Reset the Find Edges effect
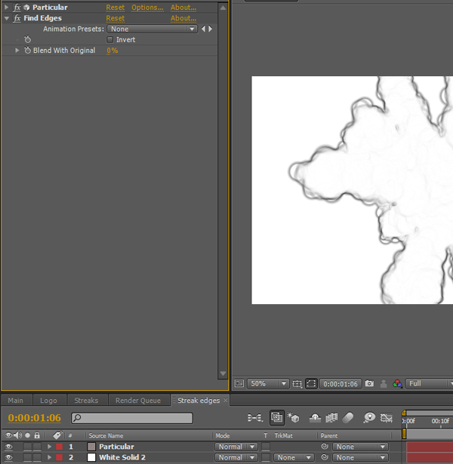Screen dimensions: 453x464 point(116,18)
